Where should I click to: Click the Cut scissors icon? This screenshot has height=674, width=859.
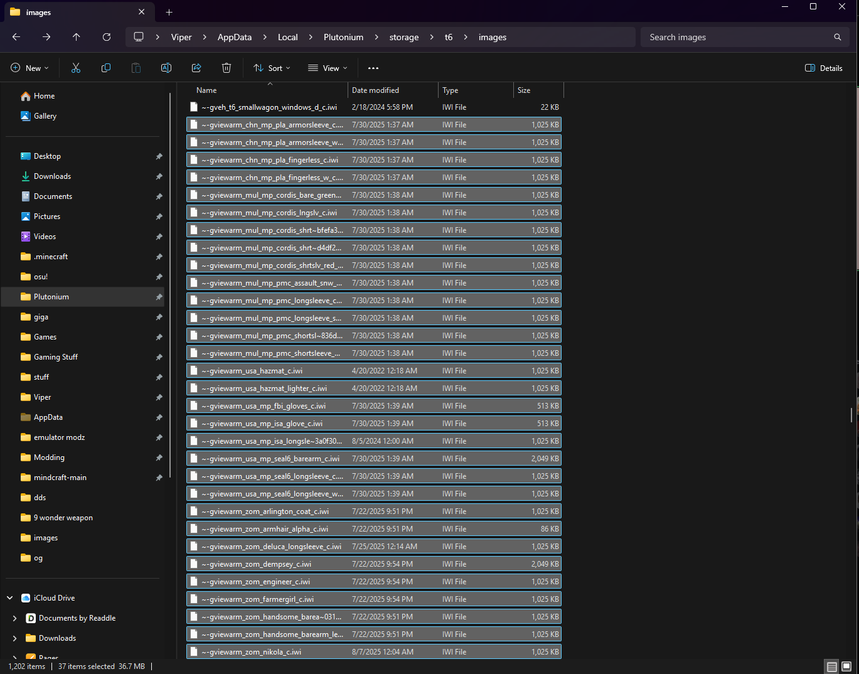tap(76, 68)
